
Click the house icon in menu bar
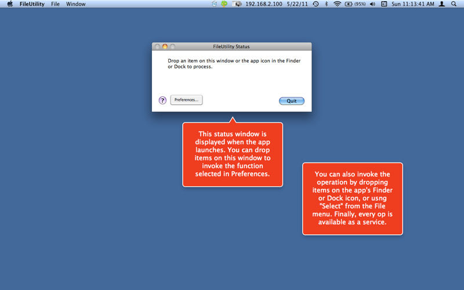(x=214, y=4)
